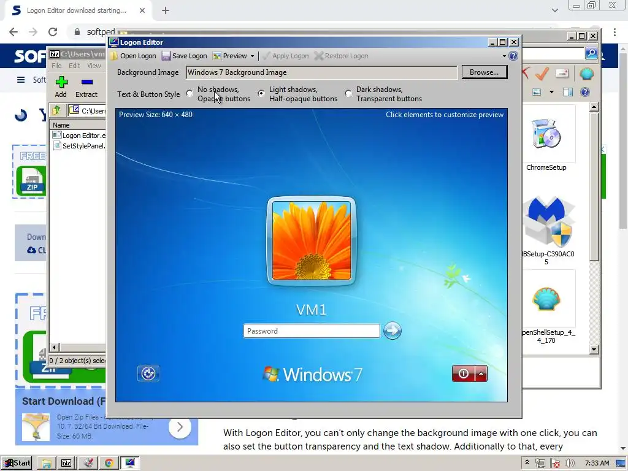The image size is (628, 471).
Task: Click the orange flower user picture
Action: point(311,240)
